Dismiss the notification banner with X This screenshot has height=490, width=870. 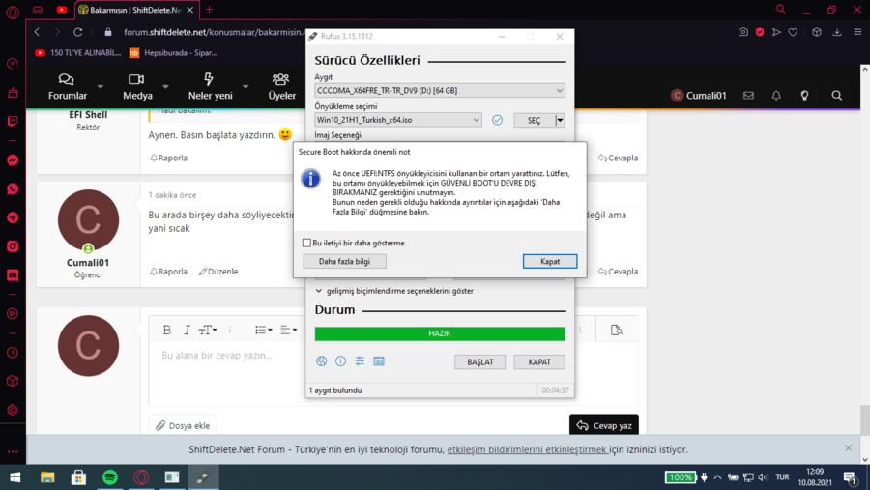click(848, 447)
